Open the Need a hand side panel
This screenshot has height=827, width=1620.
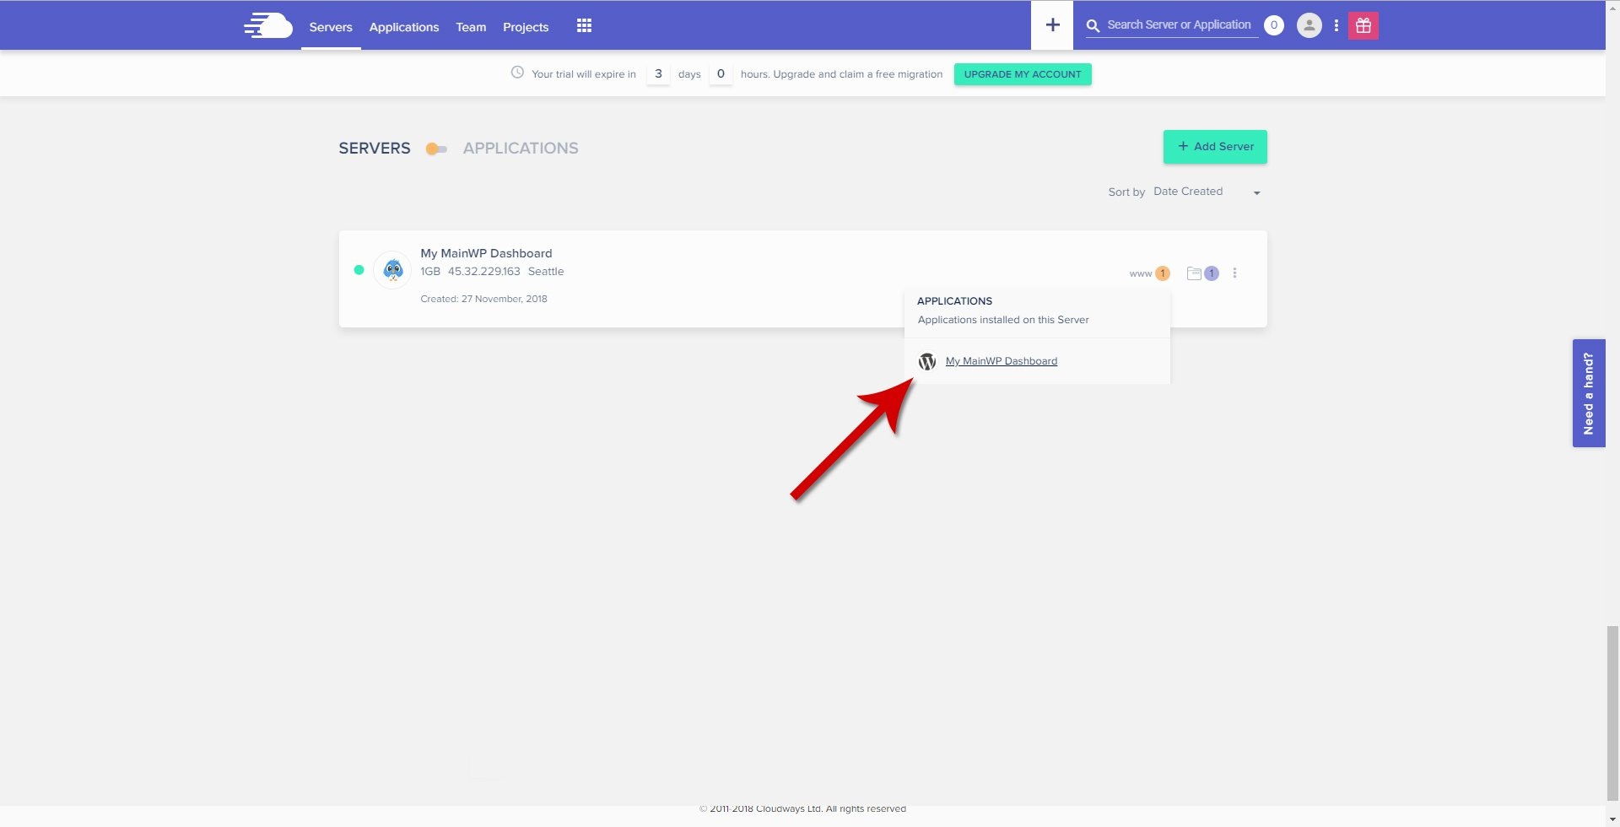pos(1589,392)
